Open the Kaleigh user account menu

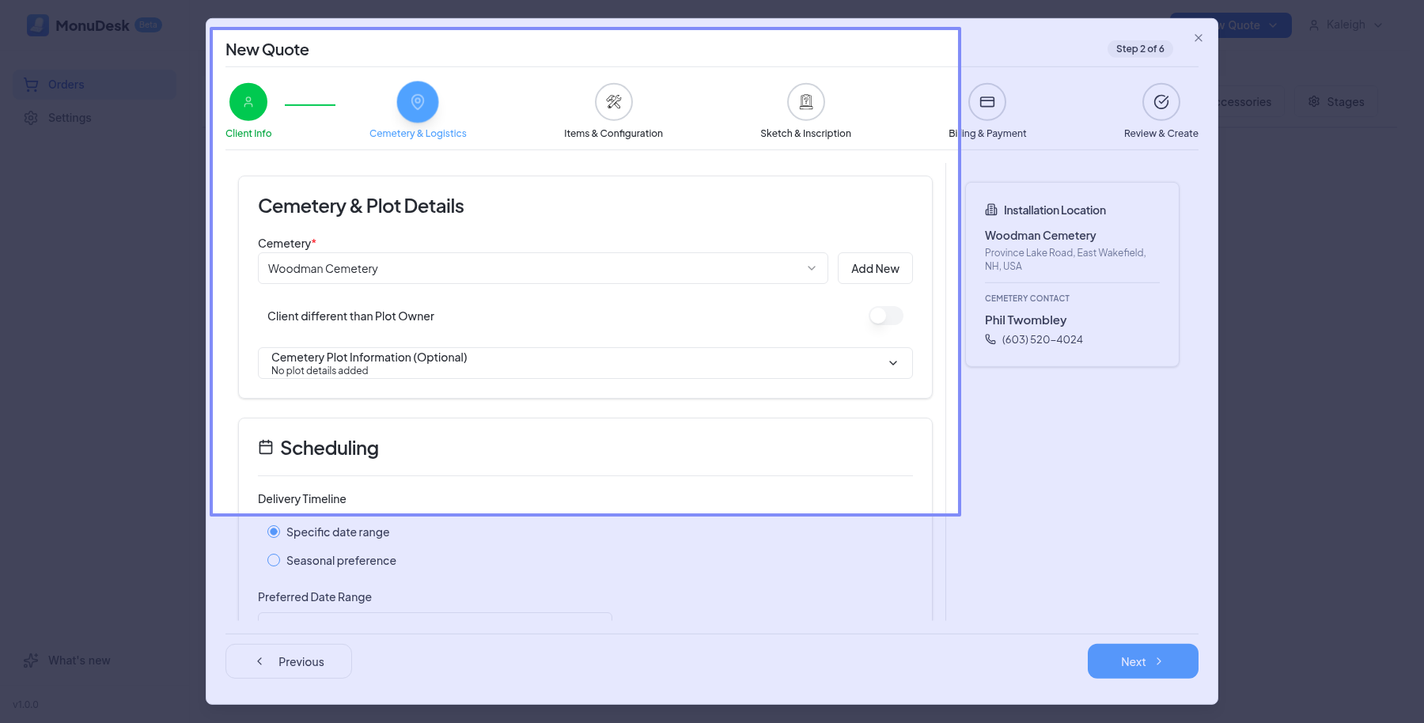point(1345,25)
